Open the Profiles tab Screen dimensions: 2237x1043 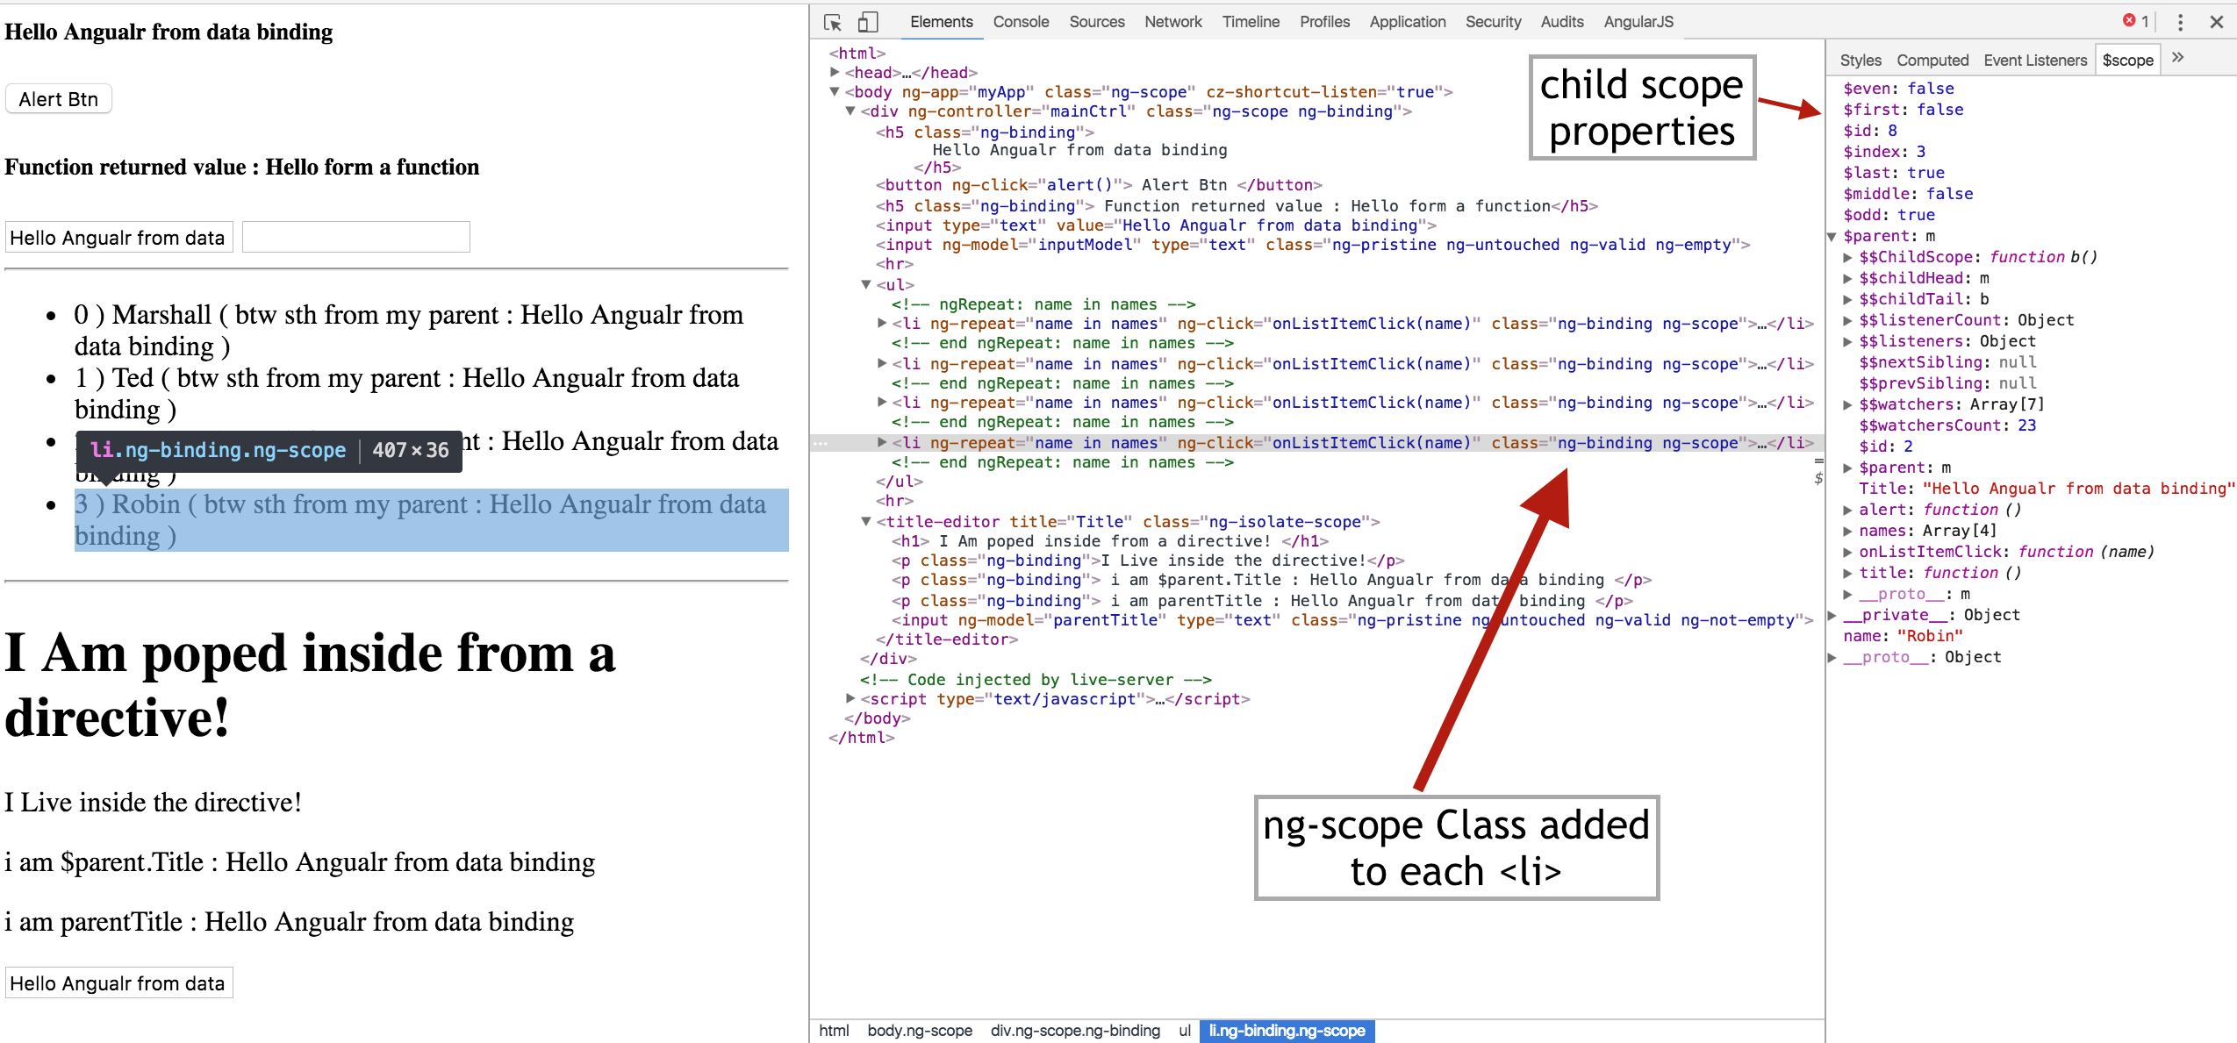[1324, 22]
